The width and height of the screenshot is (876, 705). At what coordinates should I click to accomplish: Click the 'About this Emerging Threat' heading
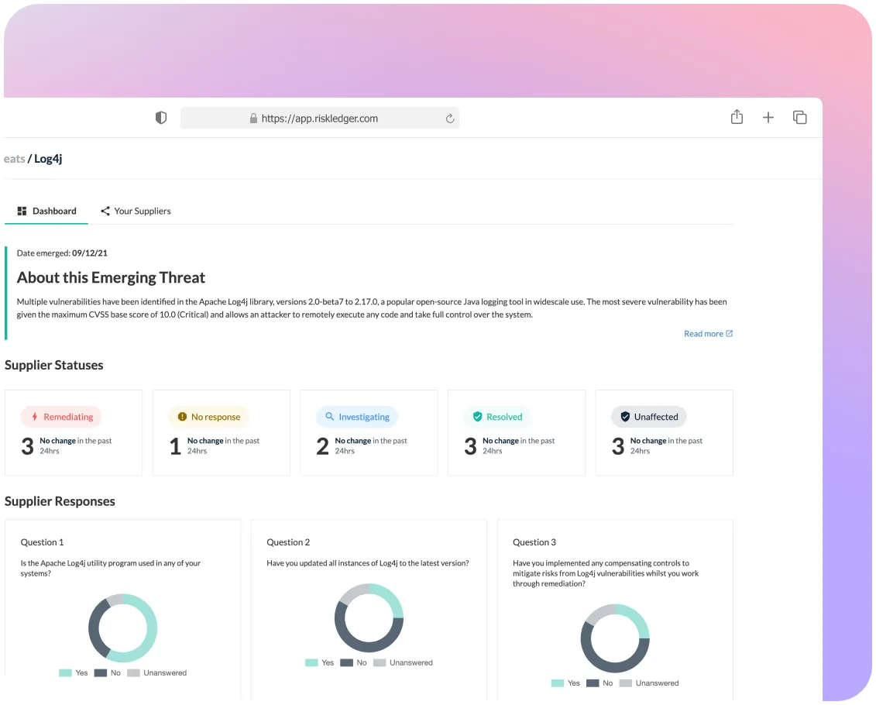(x=111, y=277)
